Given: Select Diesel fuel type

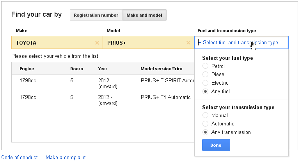Looking at the screenshot, I should point(205,74).
